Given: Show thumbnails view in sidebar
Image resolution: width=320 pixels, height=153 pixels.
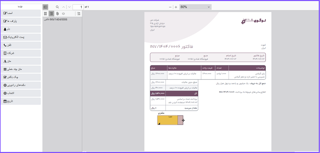Looking at the screenshot, I should 46,13.
